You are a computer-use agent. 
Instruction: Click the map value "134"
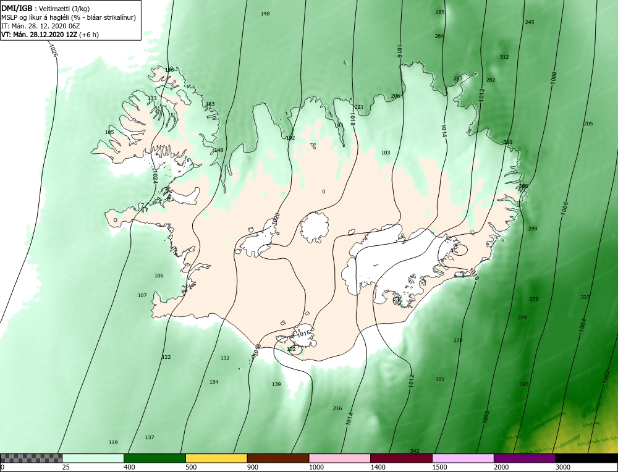214,382
